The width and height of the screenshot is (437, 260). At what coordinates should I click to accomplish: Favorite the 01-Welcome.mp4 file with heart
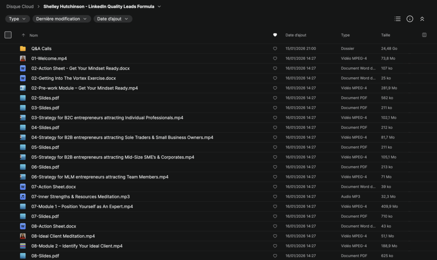tap(275, 58)
